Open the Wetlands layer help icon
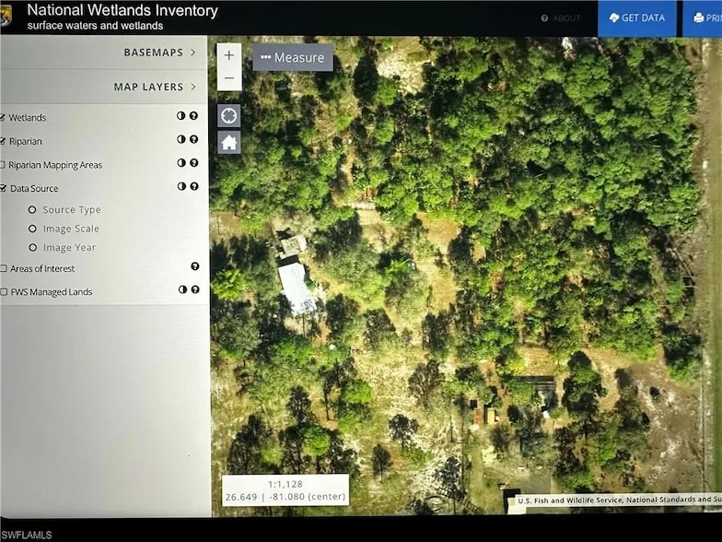This screenshot has height=542, width=722. click(x=194, y=116)
